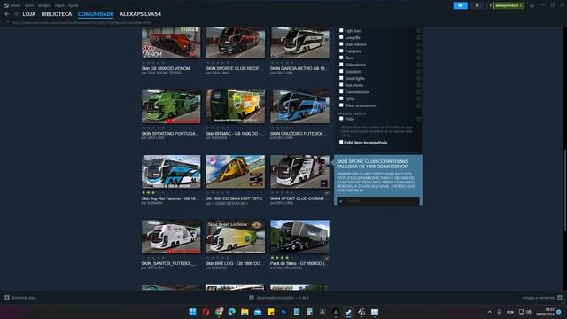Open Skin G8 1800 DD VENOM thumbnail
Image resolution: width=567 pixels, height=319 pixels.
171,43
